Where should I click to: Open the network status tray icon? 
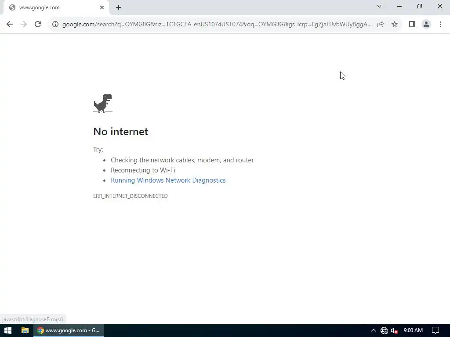click(384, 330)
